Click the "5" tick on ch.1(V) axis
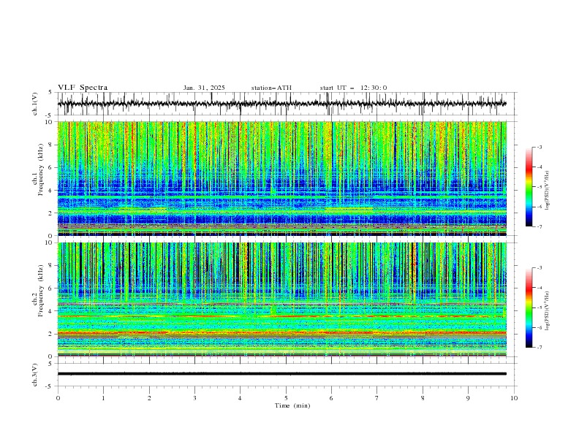The height and width of the screenshot is (447, 579). pos(50,92)
